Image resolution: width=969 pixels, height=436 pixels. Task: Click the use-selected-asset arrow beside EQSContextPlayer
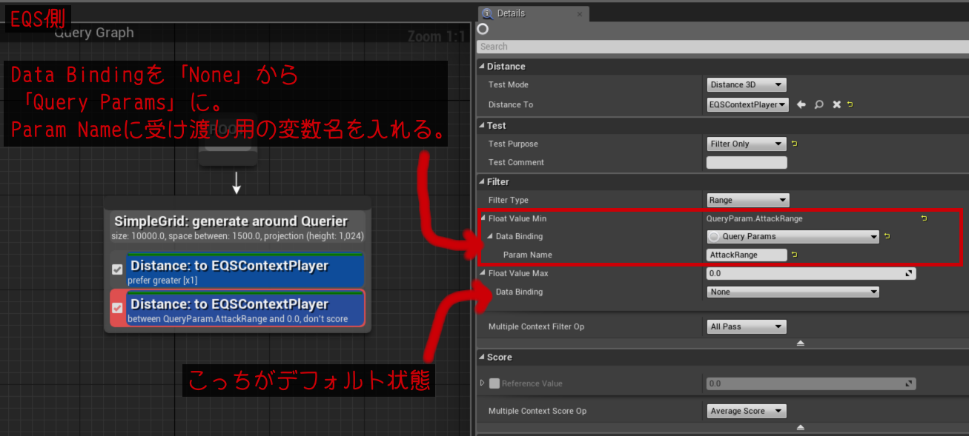tap(801, 105)
